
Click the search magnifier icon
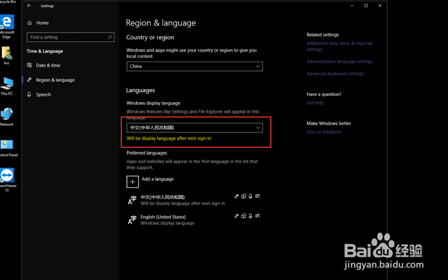point(110,37)
